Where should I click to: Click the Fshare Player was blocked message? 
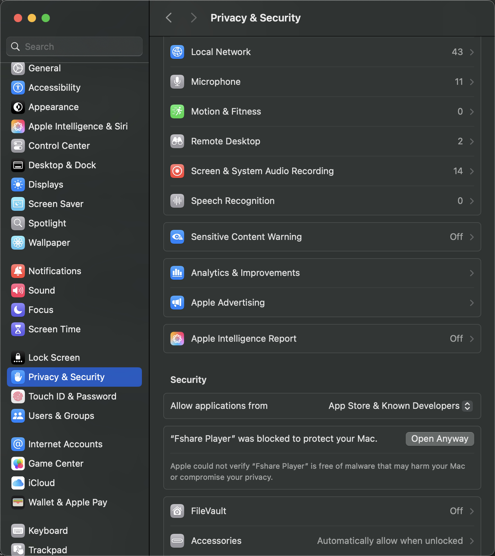click(274, 439)
